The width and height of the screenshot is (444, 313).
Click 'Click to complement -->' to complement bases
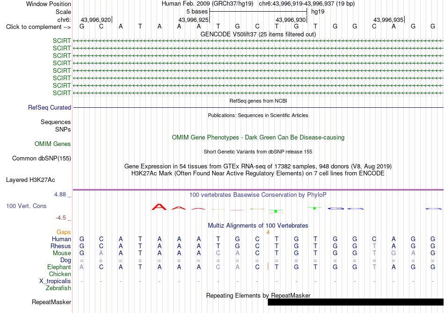38,27
